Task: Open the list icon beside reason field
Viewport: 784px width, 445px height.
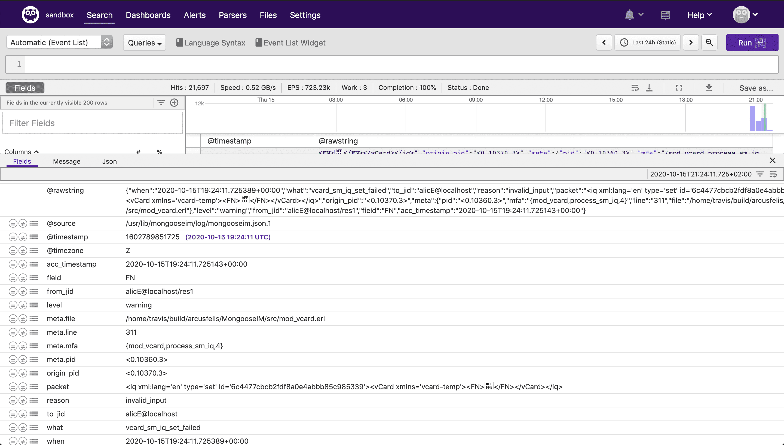Action: (34, 400)
